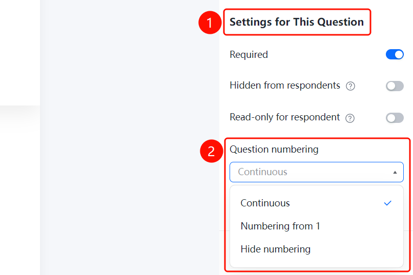Click the help icon beside Hidden from respondents
Screen dimensions: 413x275
click(350, 86)
